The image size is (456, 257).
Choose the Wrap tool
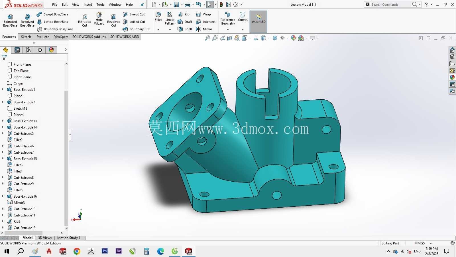click(203, 14)
